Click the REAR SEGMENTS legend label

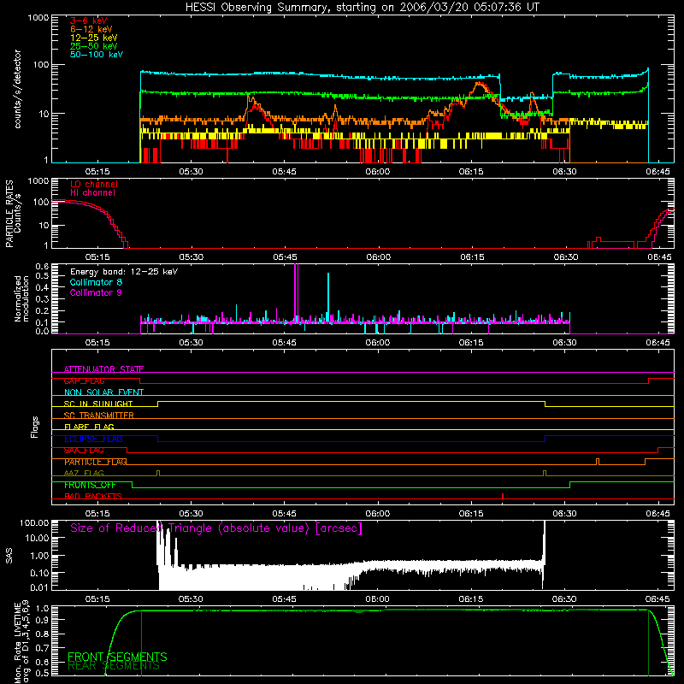coord(114,666)
